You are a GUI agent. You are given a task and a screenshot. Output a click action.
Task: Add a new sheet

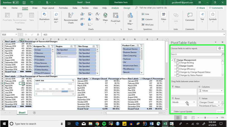34,113
